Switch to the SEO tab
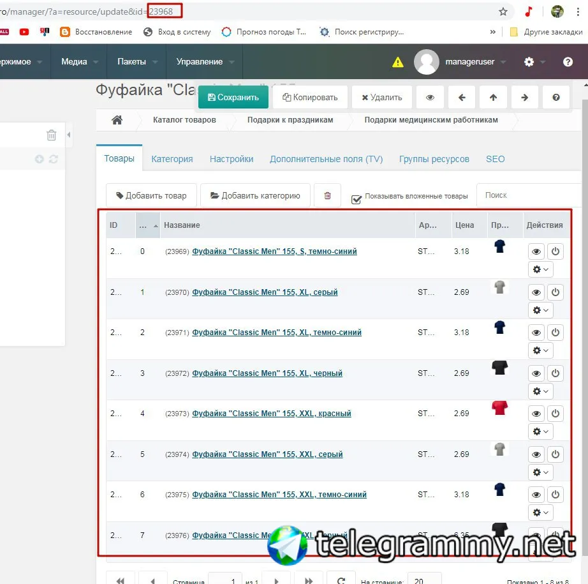 (495, 159)
